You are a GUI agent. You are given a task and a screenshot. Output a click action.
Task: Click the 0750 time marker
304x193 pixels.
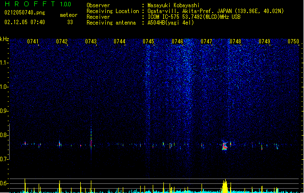click(293, 41)
